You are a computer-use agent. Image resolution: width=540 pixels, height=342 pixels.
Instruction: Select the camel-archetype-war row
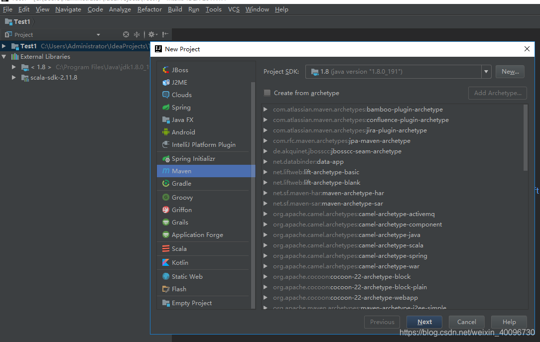[393, 266]
